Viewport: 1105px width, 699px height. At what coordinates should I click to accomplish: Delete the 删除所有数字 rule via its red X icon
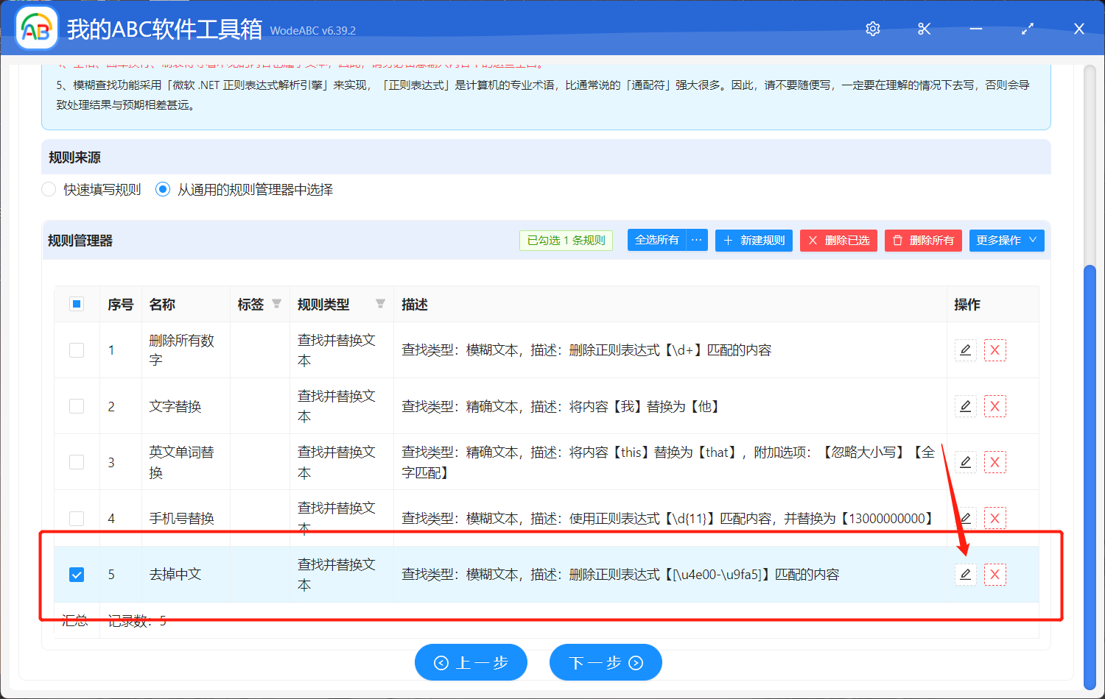[994, 350]
